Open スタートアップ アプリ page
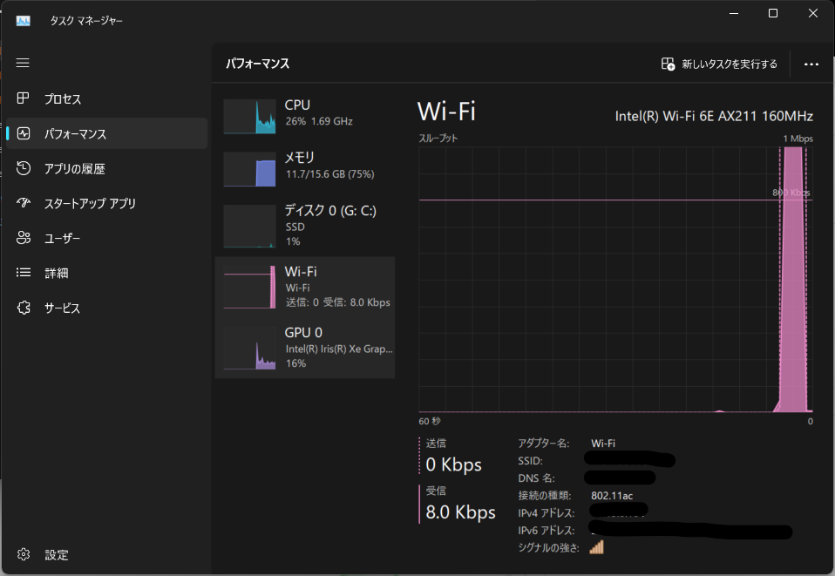Viewport: 835px width, 576px height. (x=107, y=203)
